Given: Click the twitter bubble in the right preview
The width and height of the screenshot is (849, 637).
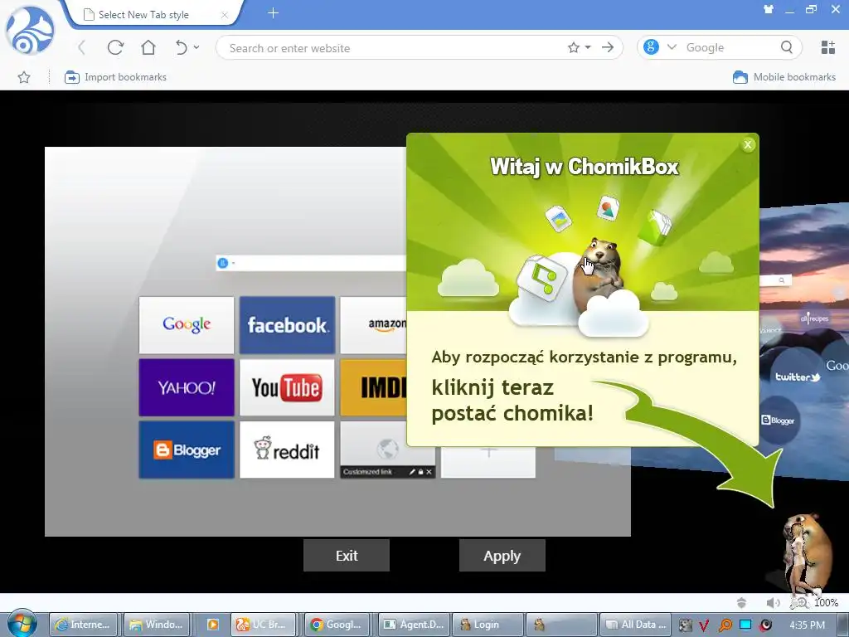Looking at the screenshot, I should click(x=797, y=377).
